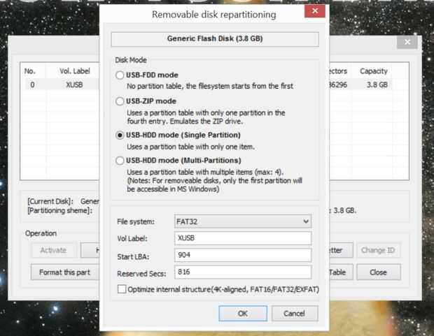Select USB-FDD mode radio button
This screenshot has width=434, height=336.
[x=120, y=75]
